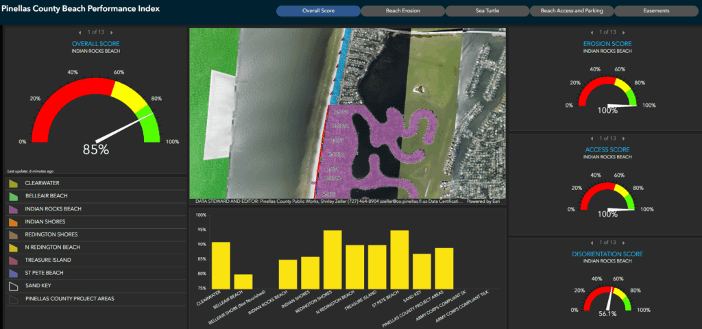Click the Clearwater legend swatch icon
Image resolution: width=702 pixels, height=329 pixels.
coord(14,183)
